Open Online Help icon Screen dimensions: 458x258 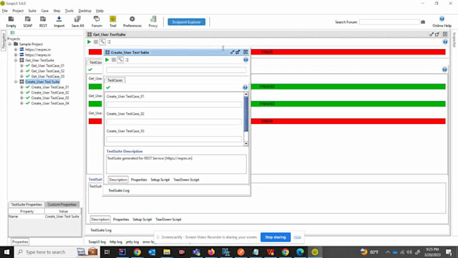pos(442,19)
